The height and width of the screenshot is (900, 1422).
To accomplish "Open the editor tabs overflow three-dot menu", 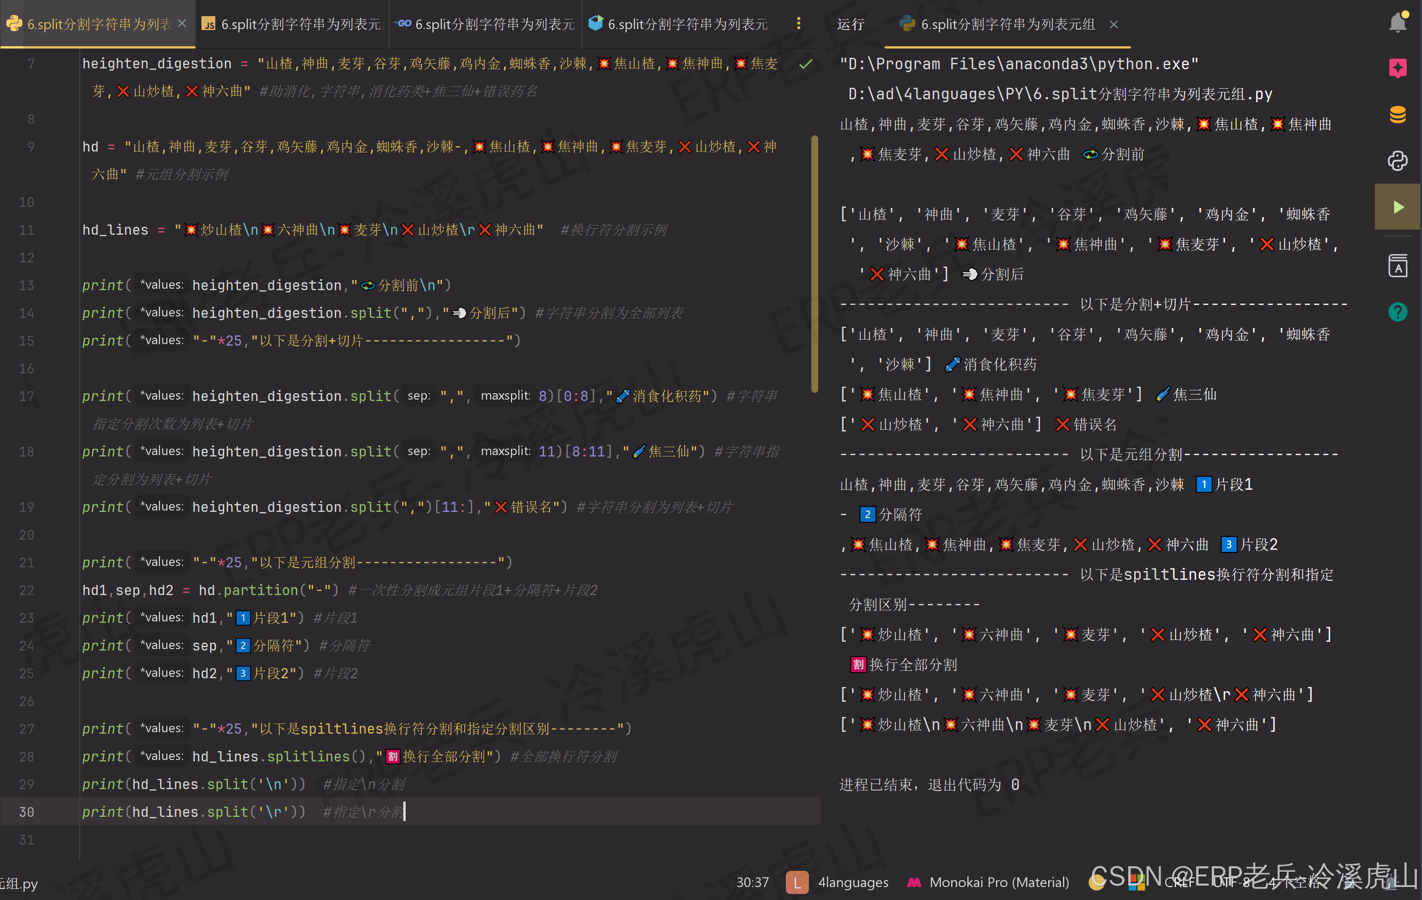I will [x=798, y=24].
